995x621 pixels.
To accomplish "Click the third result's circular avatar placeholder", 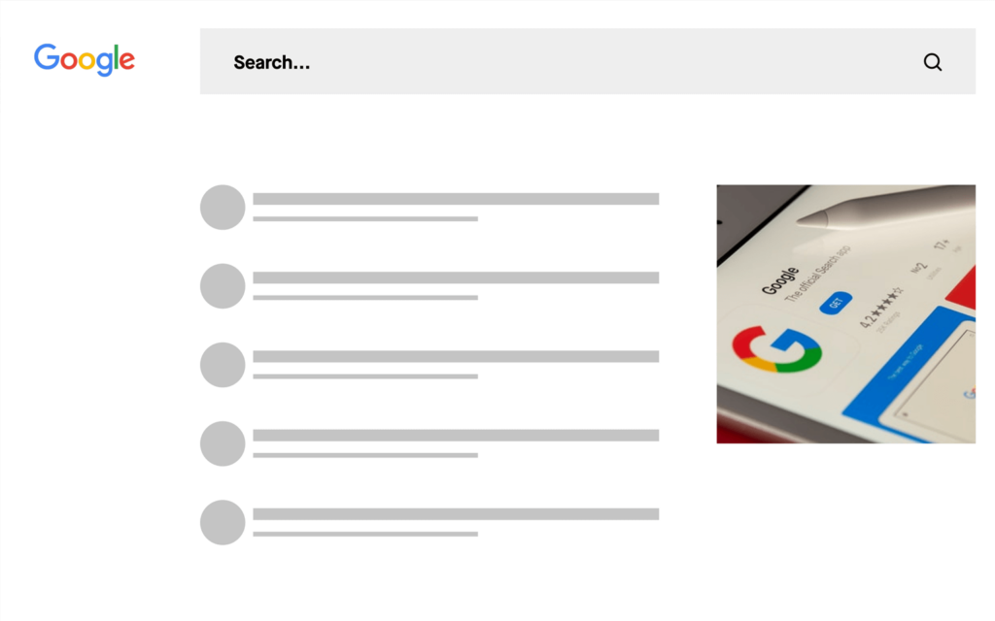I will (223, 364).
